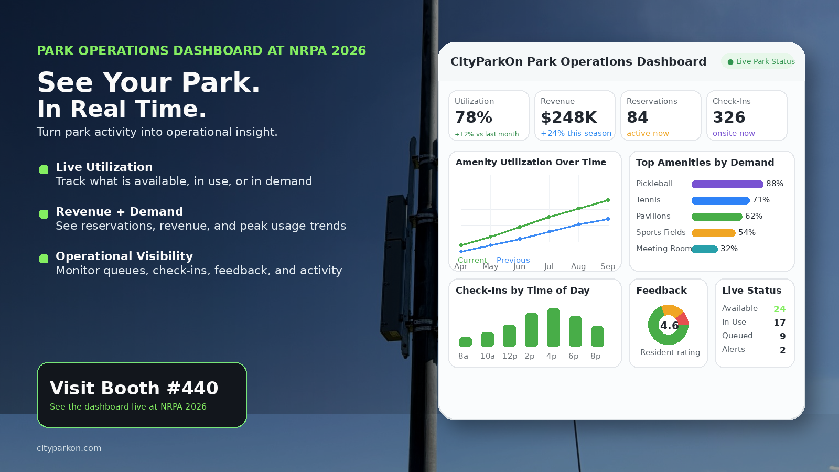Click the Current legend label

[472, 260]
